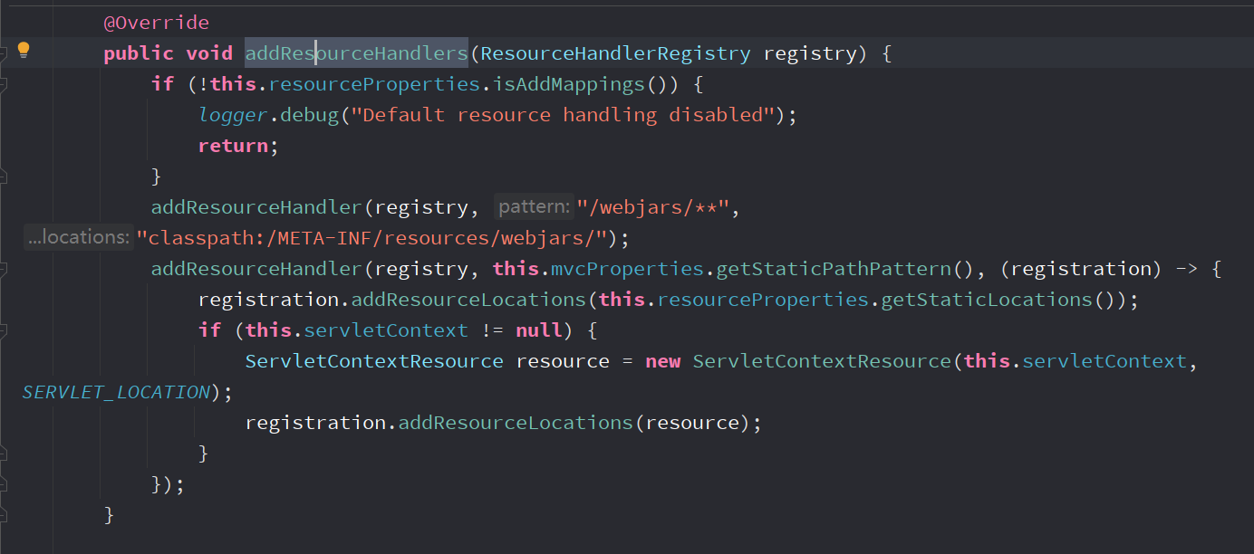The height and width of the screenshot is (554, 1254).
Task: Click servletContext in the null-check condition
Action: click(386, 330)
